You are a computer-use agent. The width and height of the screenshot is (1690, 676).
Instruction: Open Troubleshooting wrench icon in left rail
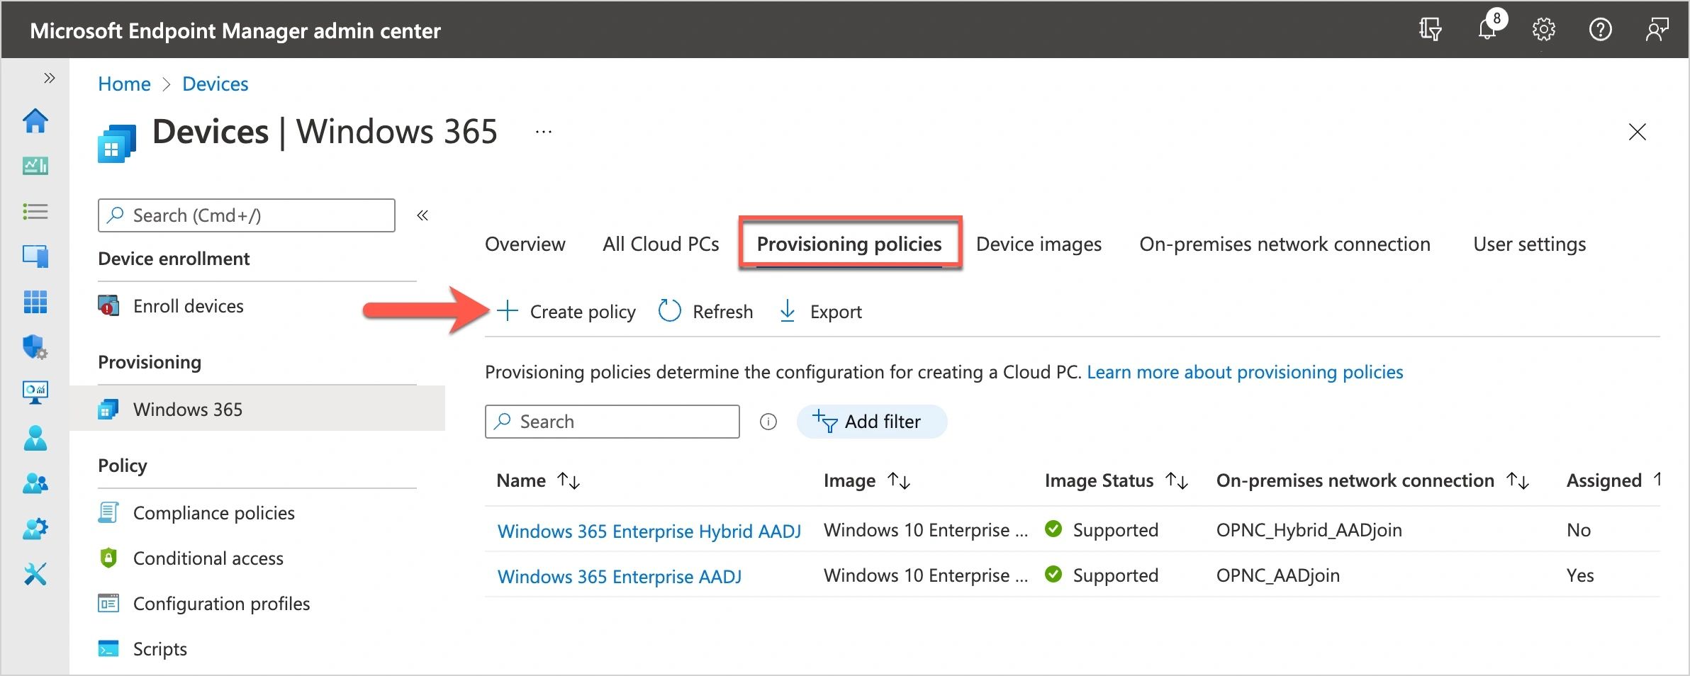[x=35, y=574]
